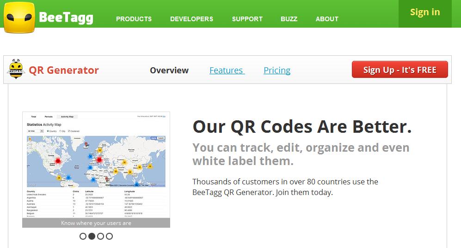Open the Developers menu
Screen dimensions: 461x248
pos(191,19)
